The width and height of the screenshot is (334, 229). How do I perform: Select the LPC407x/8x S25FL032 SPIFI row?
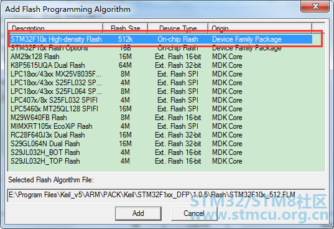161,100
